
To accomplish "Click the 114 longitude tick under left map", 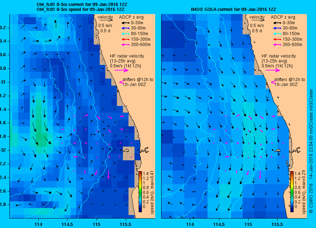I will (x=38, y=224).
